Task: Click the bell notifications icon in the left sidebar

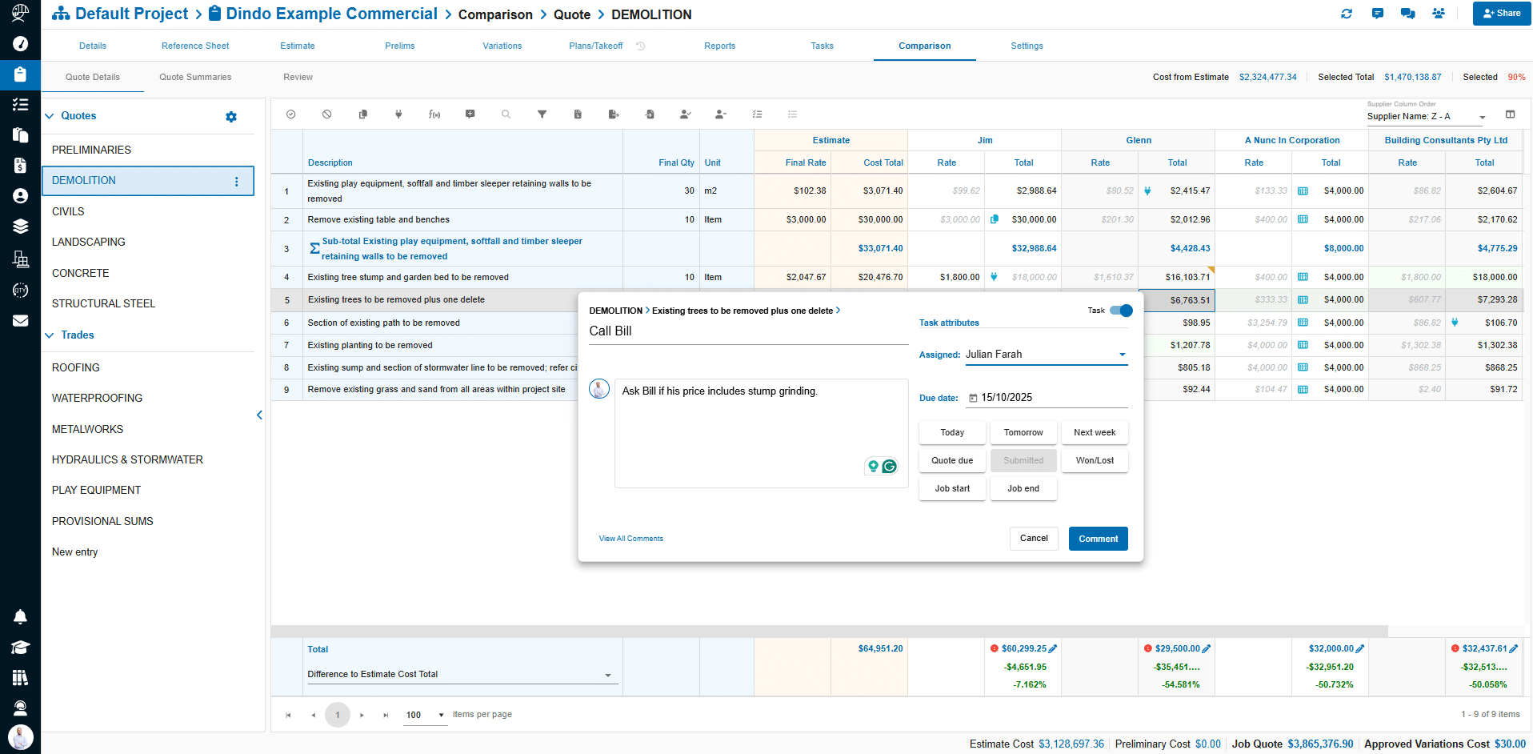Action: click(x=20, y=616)
